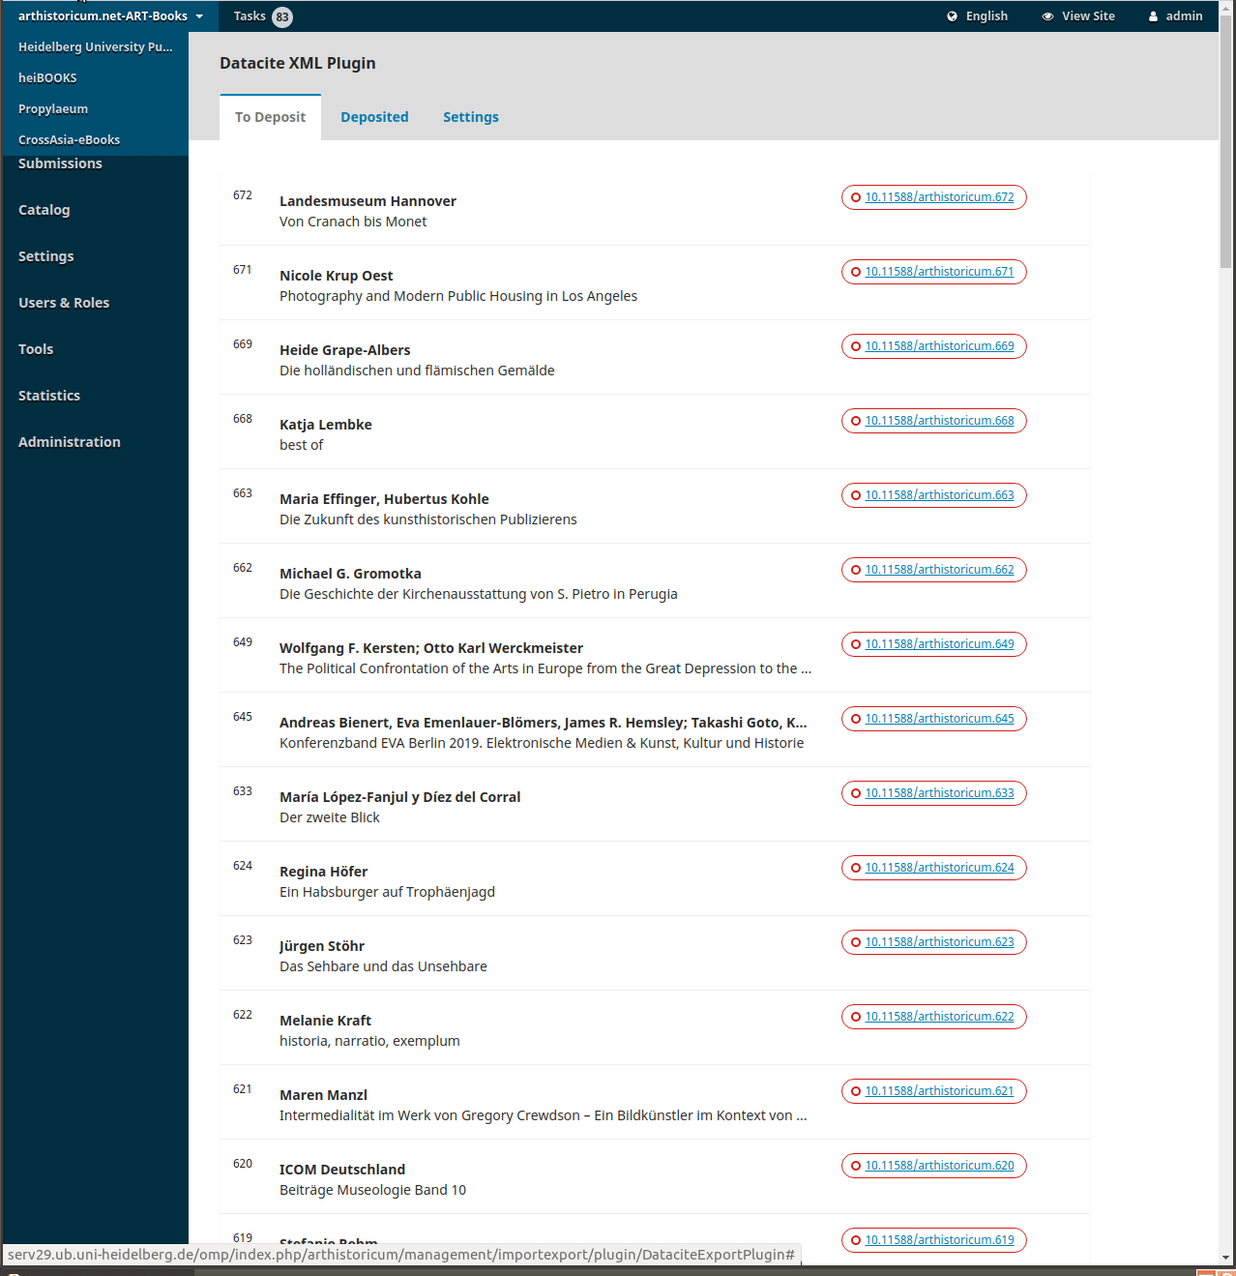
Task: Open DOI link 10.11588/arthistoricum.662
Action: click(939, 570)
